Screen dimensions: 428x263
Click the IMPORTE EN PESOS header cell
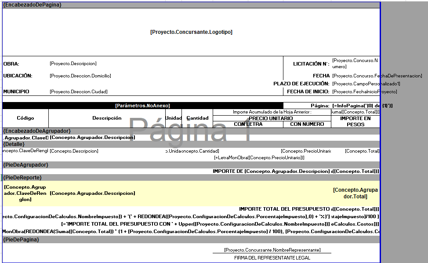[x=355, y=121]
